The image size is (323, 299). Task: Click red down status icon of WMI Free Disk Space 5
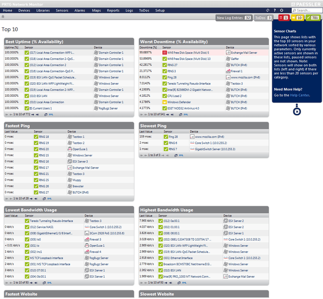(164, 53)
